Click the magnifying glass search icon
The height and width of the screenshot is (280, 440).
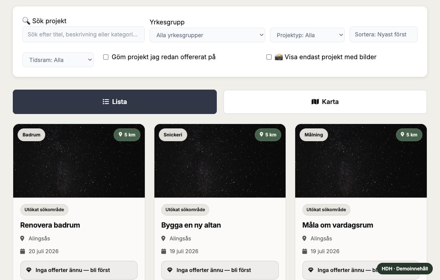(26, 21)
